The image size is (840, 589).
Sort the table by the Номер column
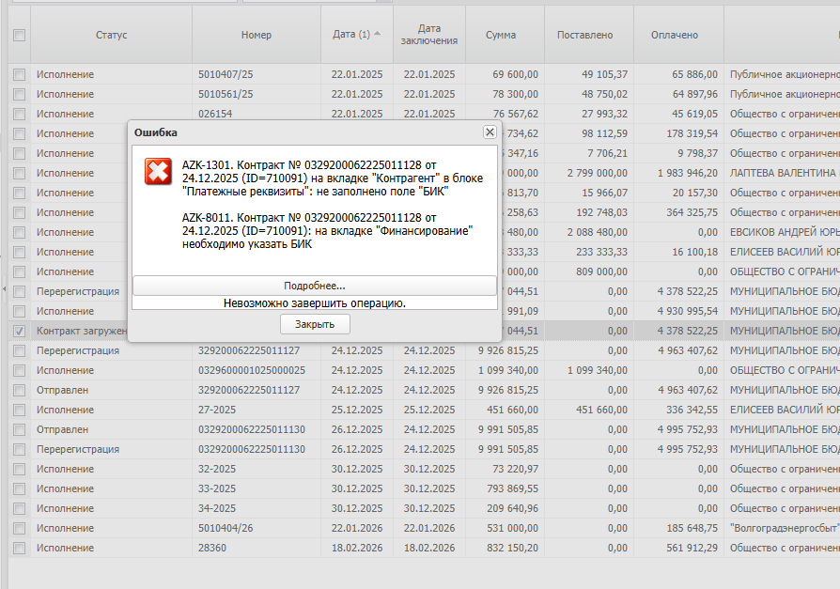pos(257,35)
